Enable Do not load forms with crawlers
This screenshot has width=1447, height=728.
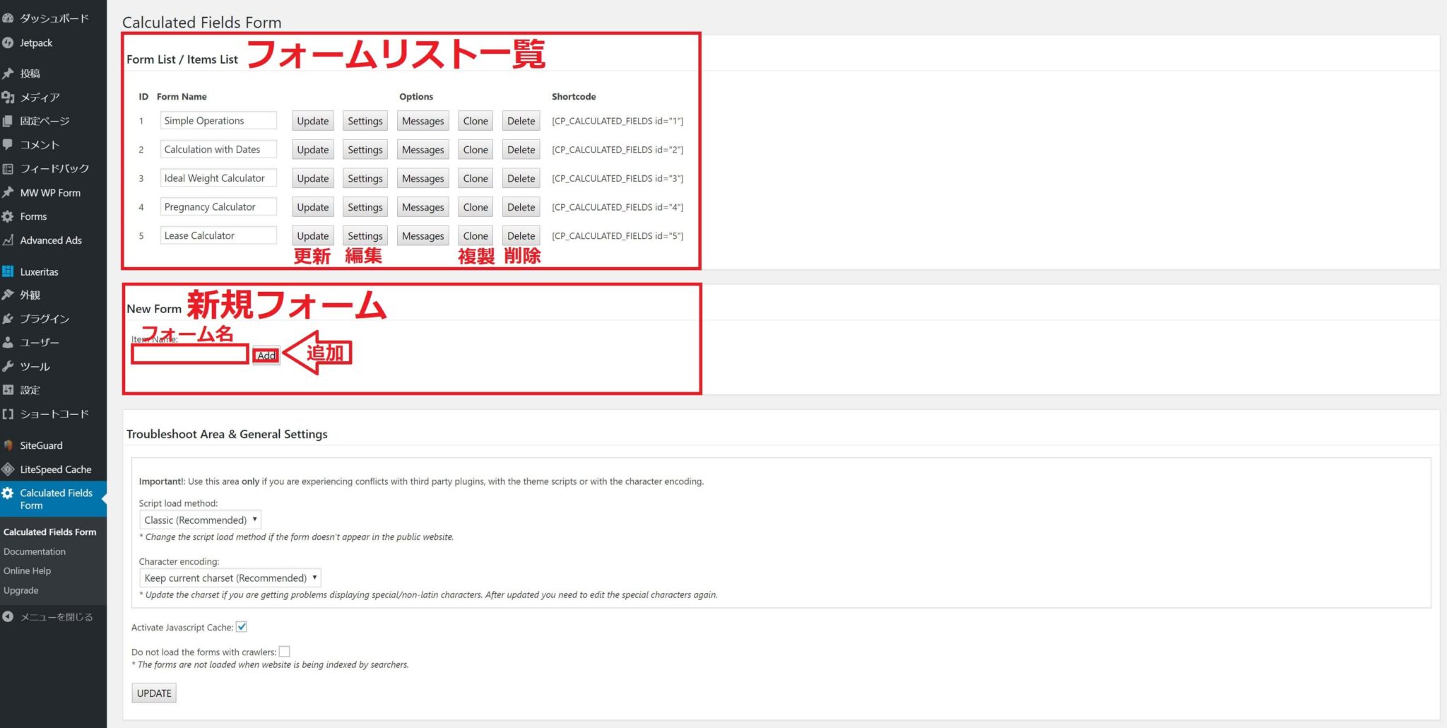pos(285,651)
